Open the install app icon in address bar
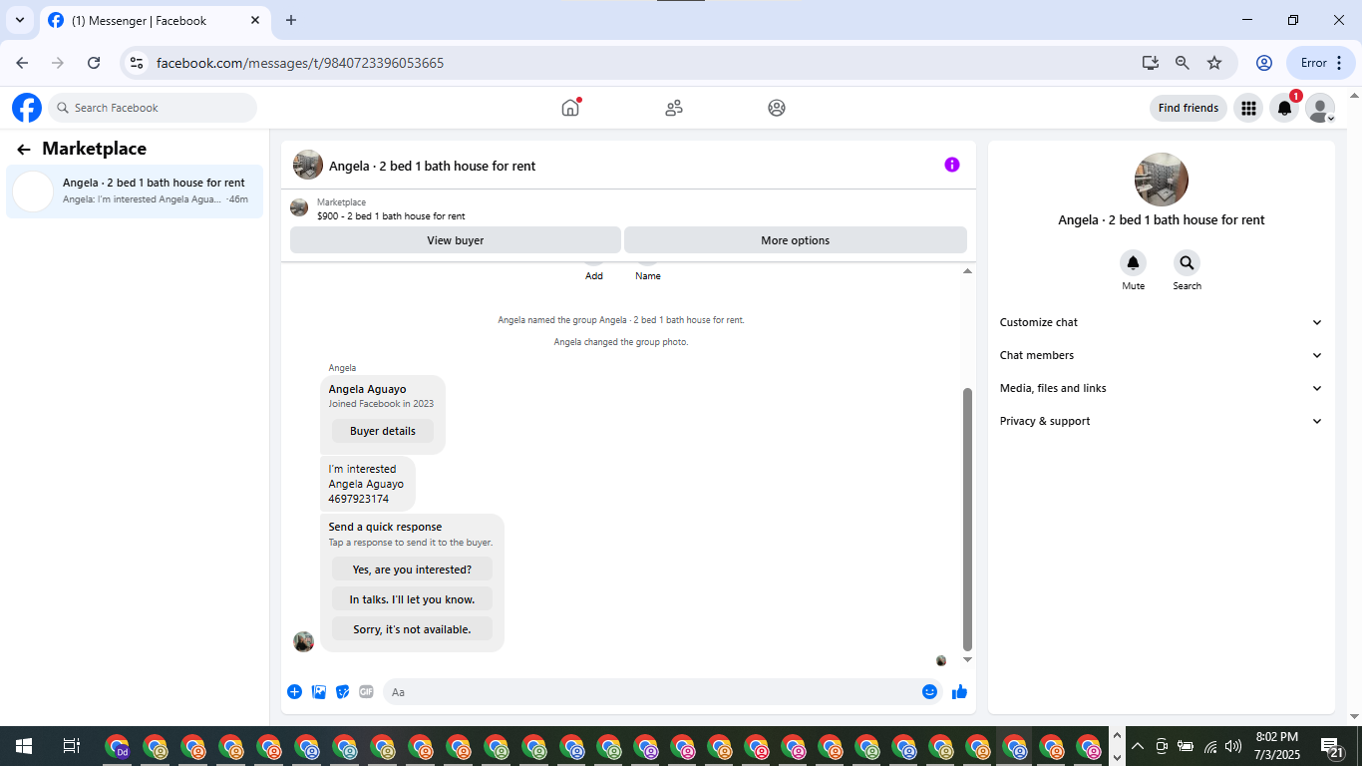This screenshot has height=766, width=1362. pos(1151,63)
